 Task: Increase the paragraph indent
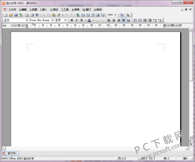(150, 20)
